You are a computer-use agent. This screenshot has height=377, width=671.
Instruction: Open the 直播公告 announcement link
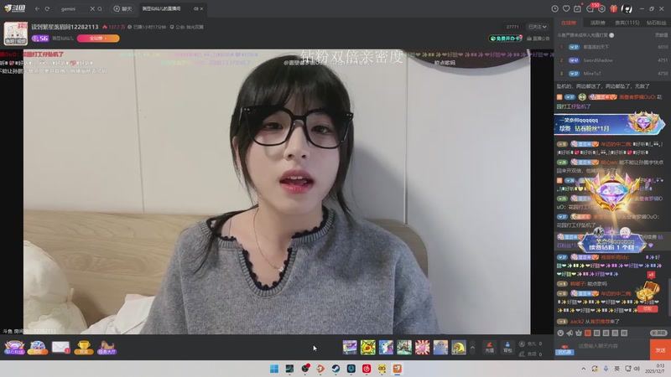point(538,39)
